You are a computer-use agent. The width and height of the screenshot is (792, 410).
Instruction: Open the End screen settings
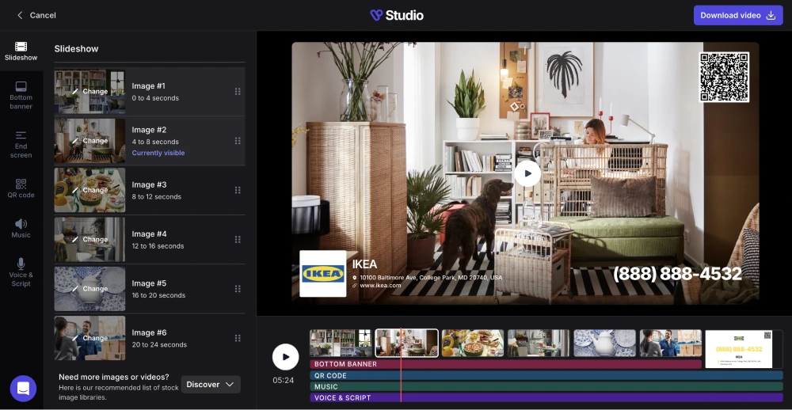pos(21,143)
